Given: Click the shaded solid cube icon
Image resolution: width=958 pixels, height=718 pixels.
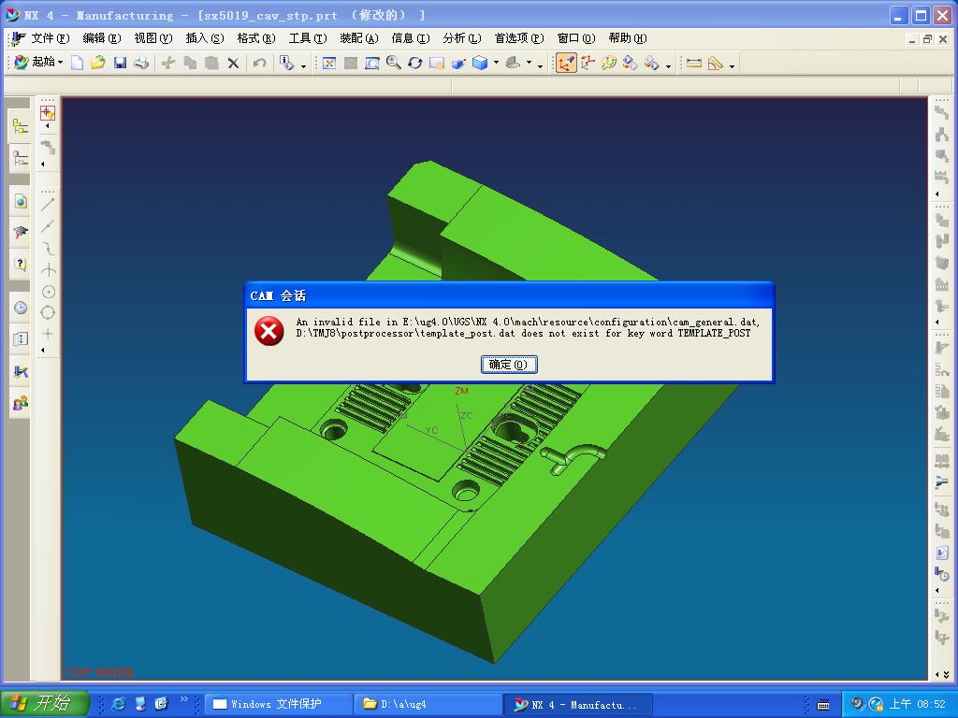Looking at the screenshot, I should pos(480,63).
